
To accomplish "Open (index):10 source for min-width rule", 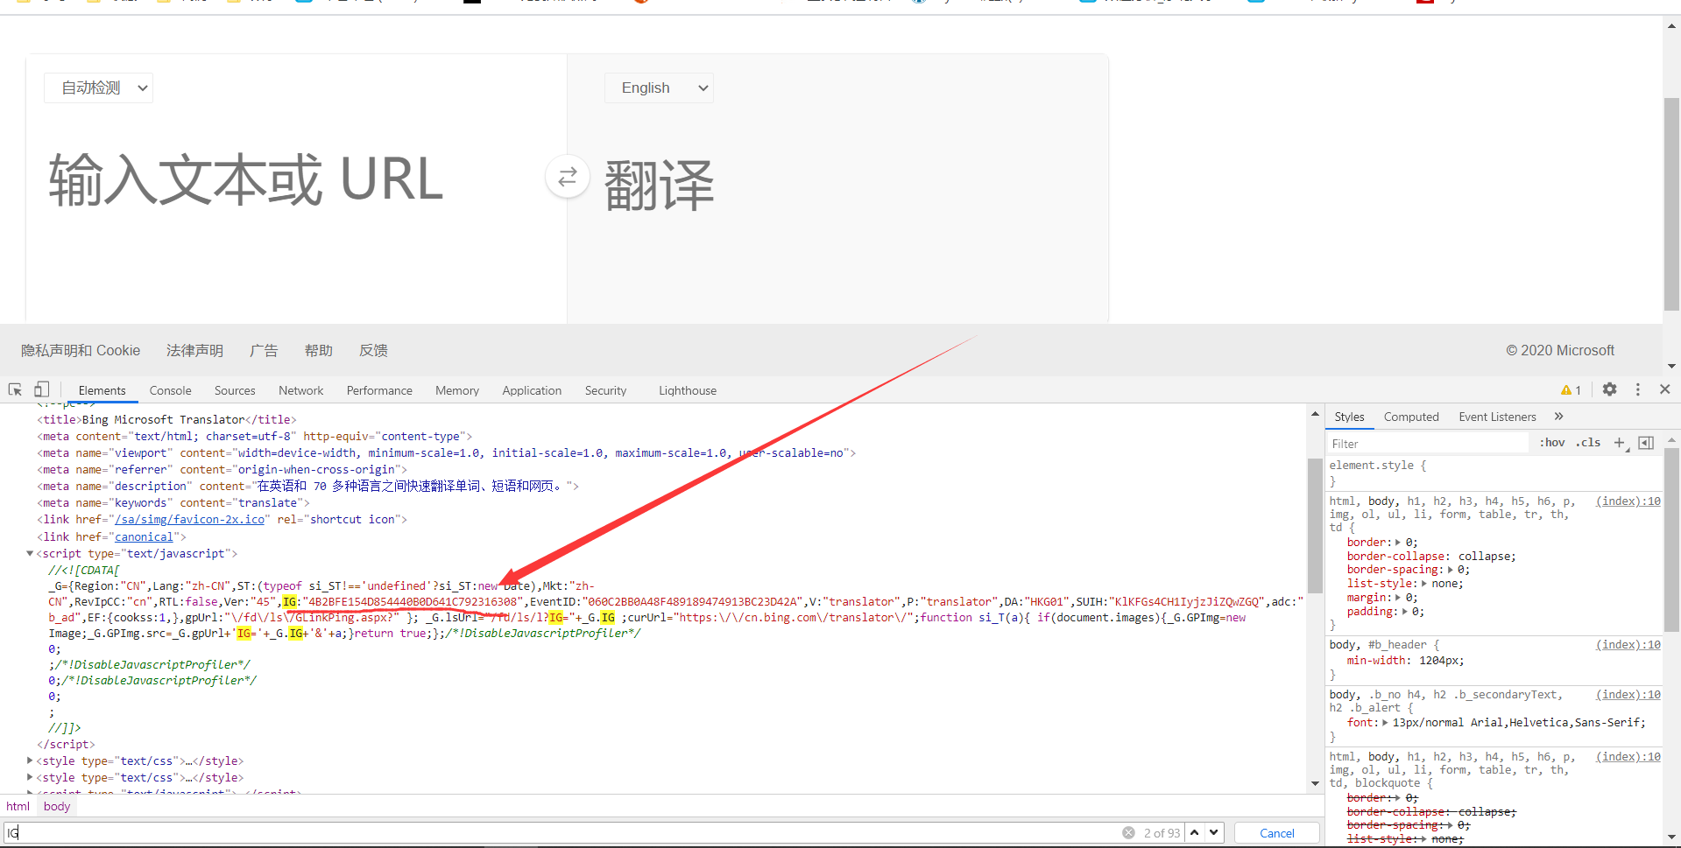I will [1628, 644].
